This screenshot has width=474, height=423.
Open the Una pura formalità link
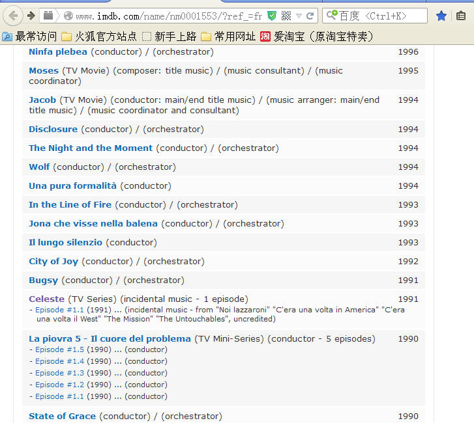pos(72,186)
